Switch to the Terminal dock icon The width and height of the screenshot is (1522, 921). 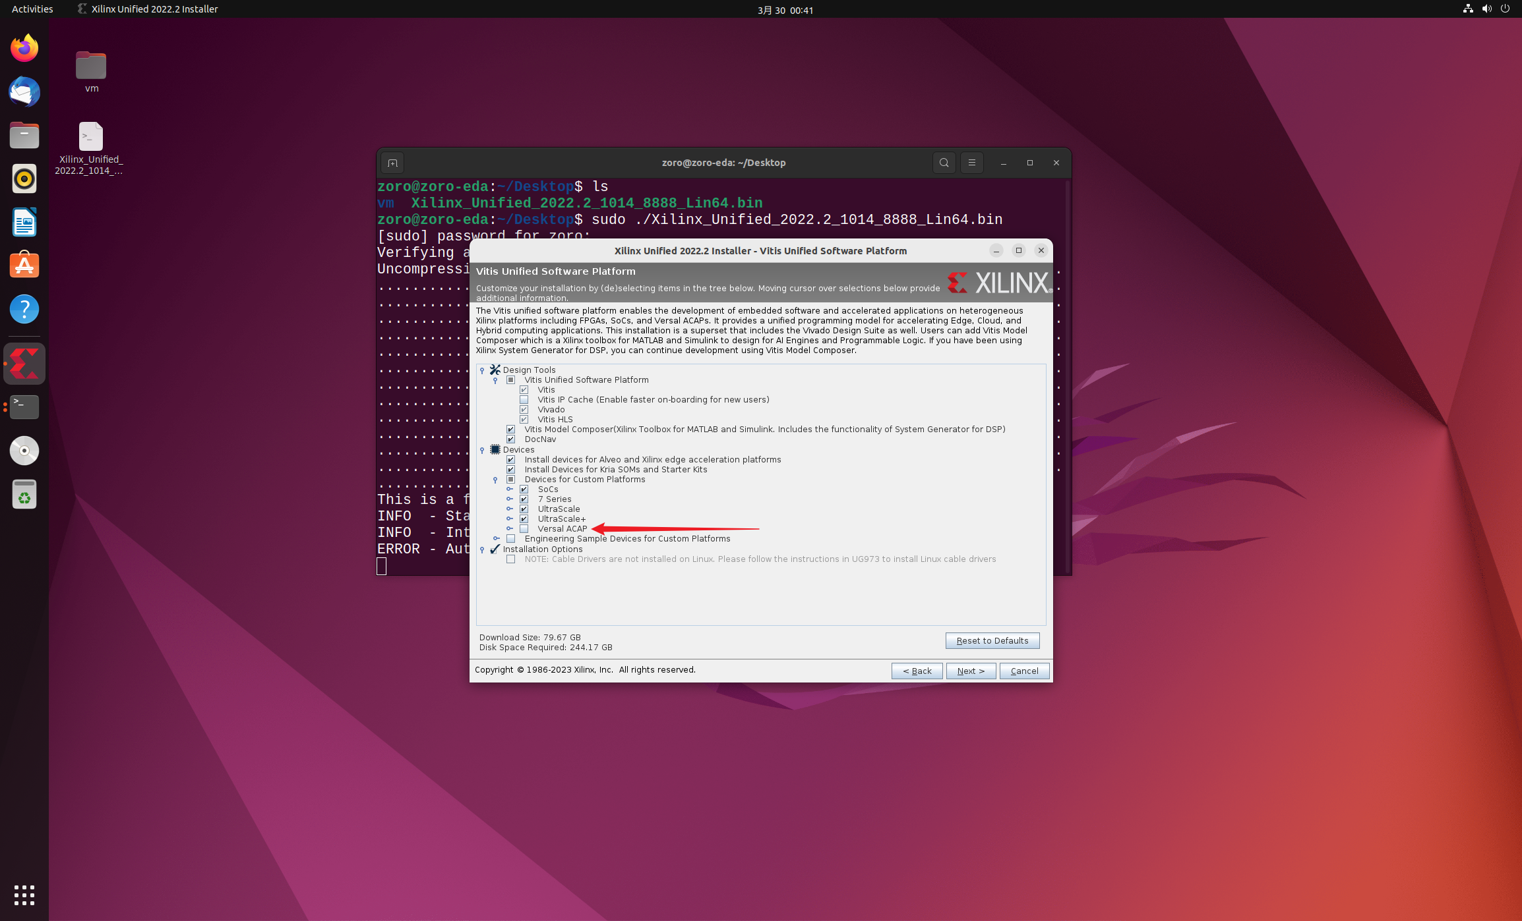[24, 407]
